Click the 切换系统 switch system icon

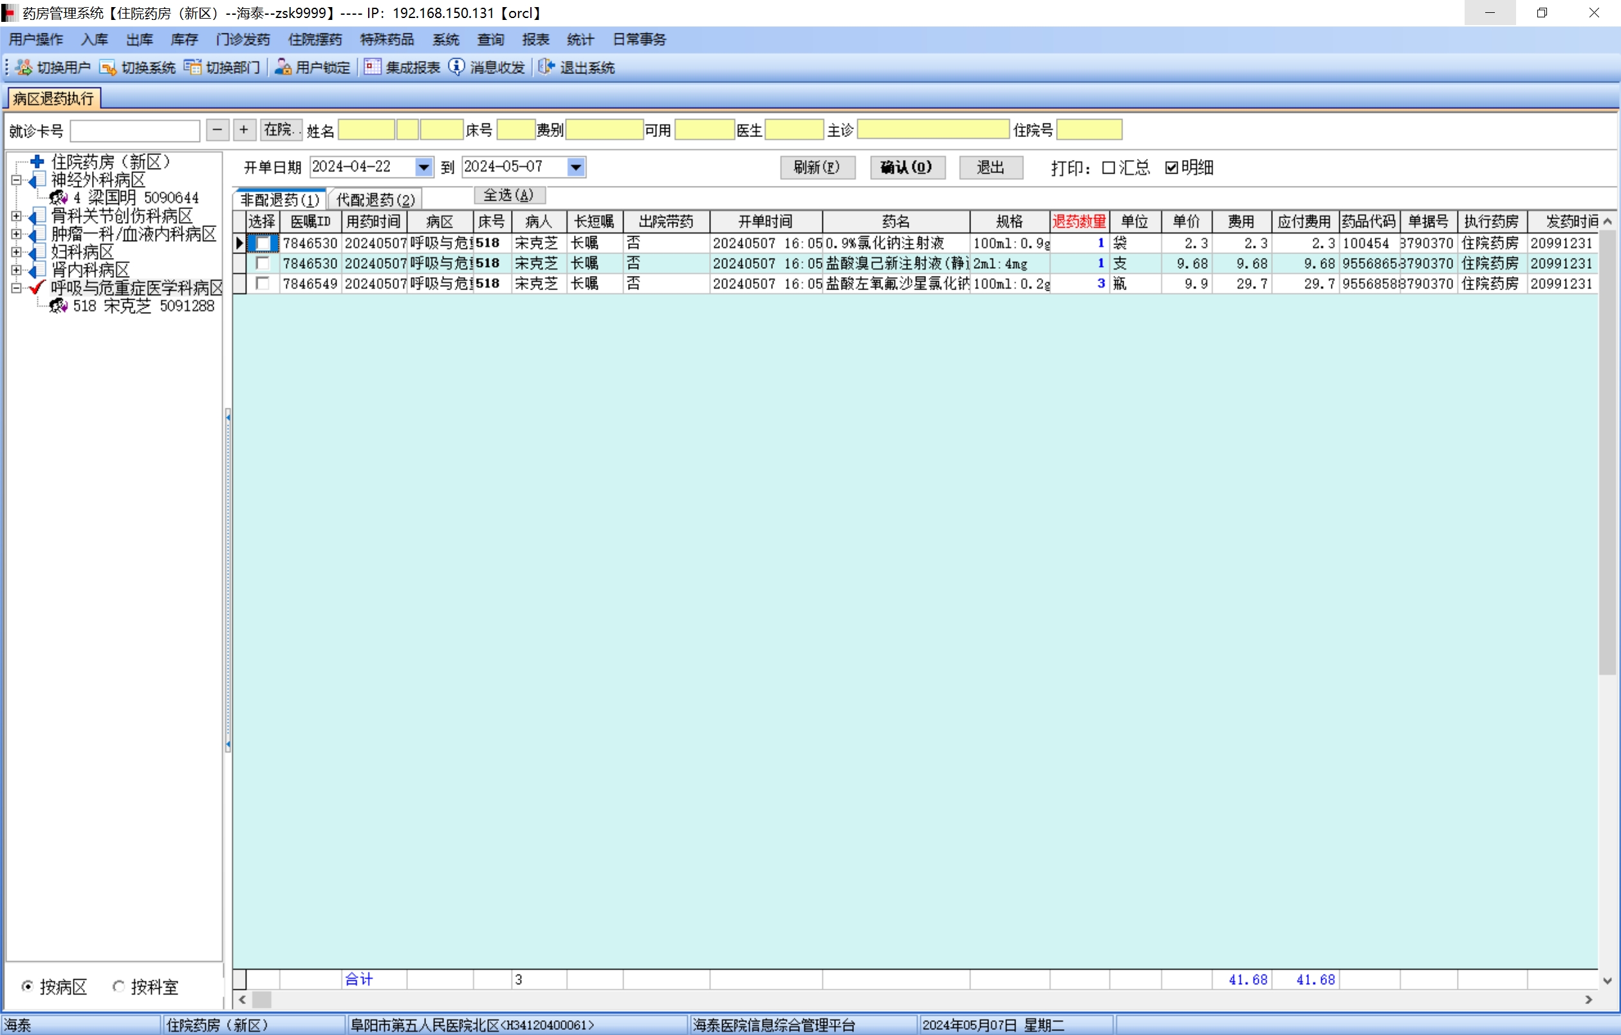(107, 68)
